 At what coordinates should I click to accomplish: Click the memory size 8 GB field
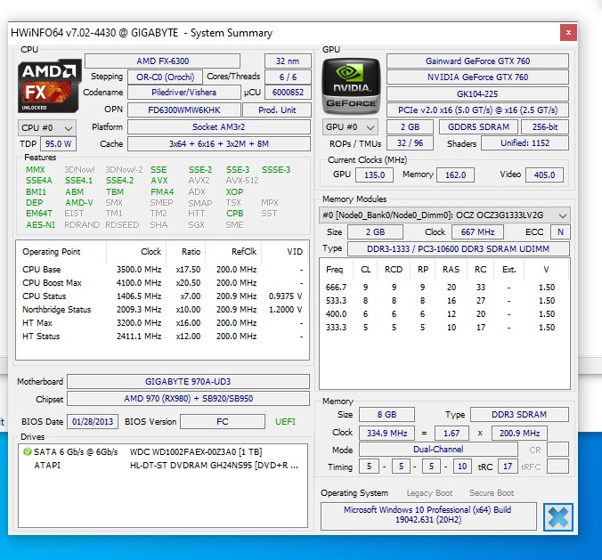click(386, 415)
